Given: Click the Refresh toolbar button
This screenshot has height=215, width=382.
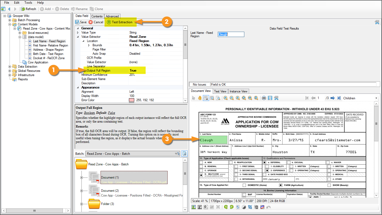Looking at the screenshot, I should point(28,9).
